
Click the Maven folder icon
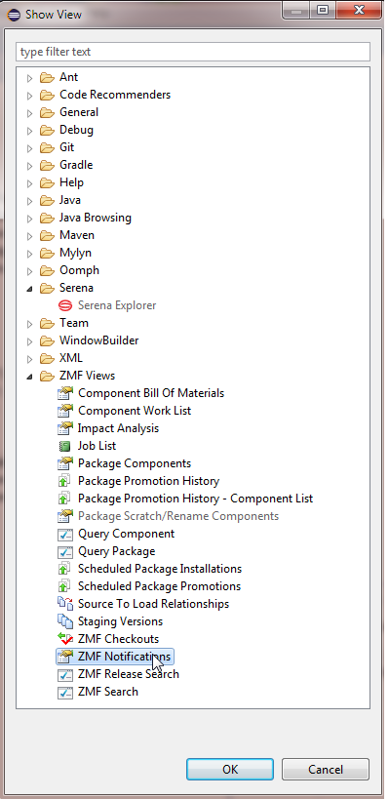48,235
